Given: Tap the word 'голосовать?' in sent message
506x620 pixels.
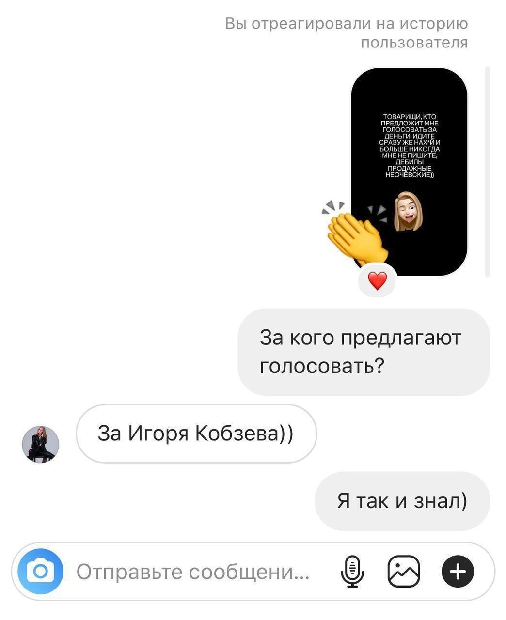Looking at the screenshot, I should tap(322, 366).
